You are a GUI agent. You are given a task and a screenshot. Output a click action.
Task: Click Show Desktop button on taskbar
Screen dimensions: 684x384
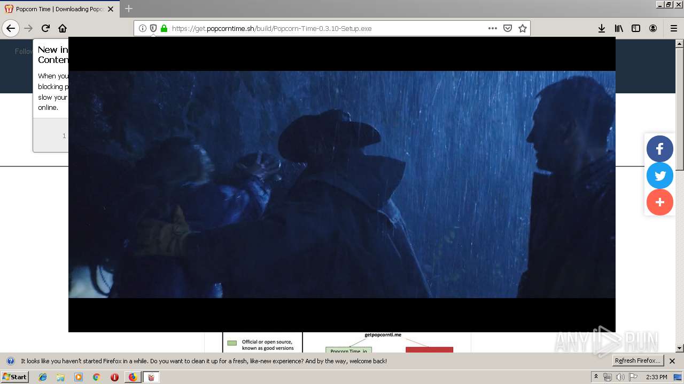tap(678, 377)
